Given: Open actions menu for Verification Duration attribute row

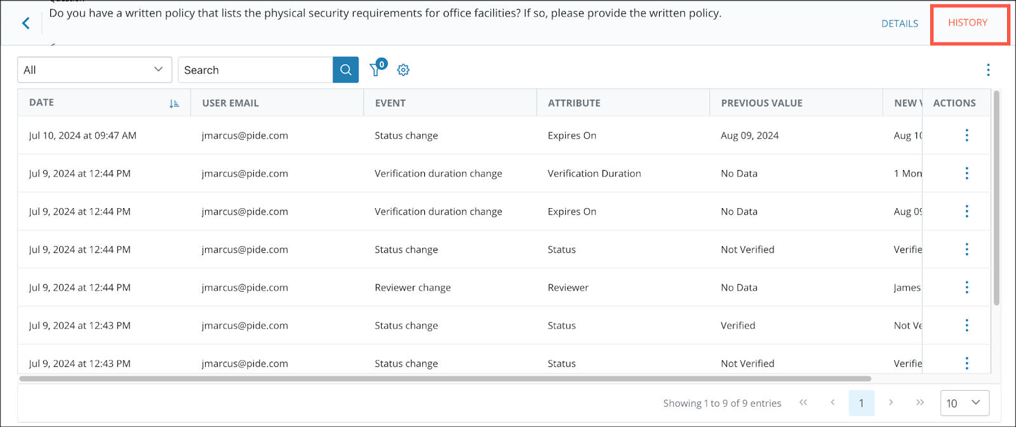Looking at the screenshot, I should point(966,173).
